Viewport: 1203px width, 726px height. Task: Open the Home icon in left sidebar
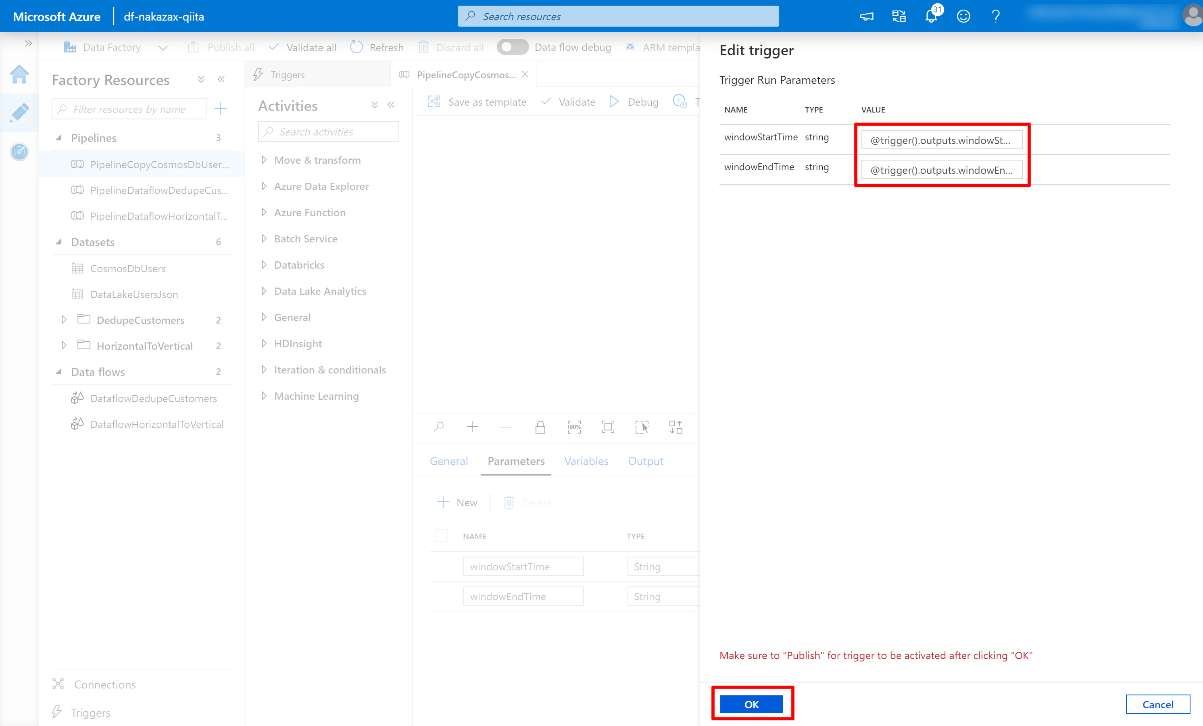click(x=19, y=74)
